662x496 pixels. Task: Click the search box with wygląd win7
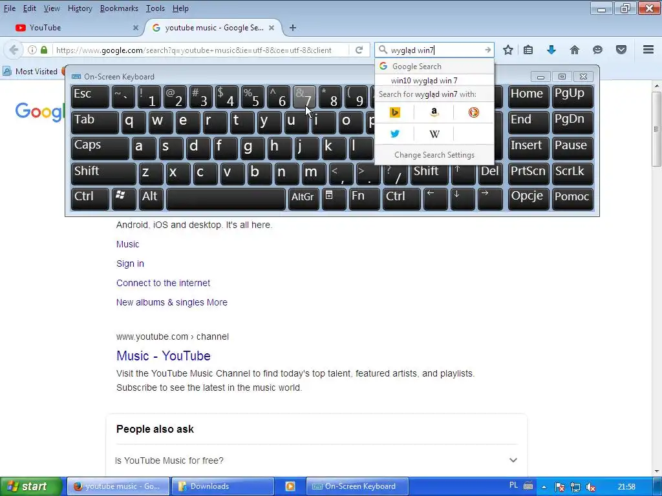[435, 50]
